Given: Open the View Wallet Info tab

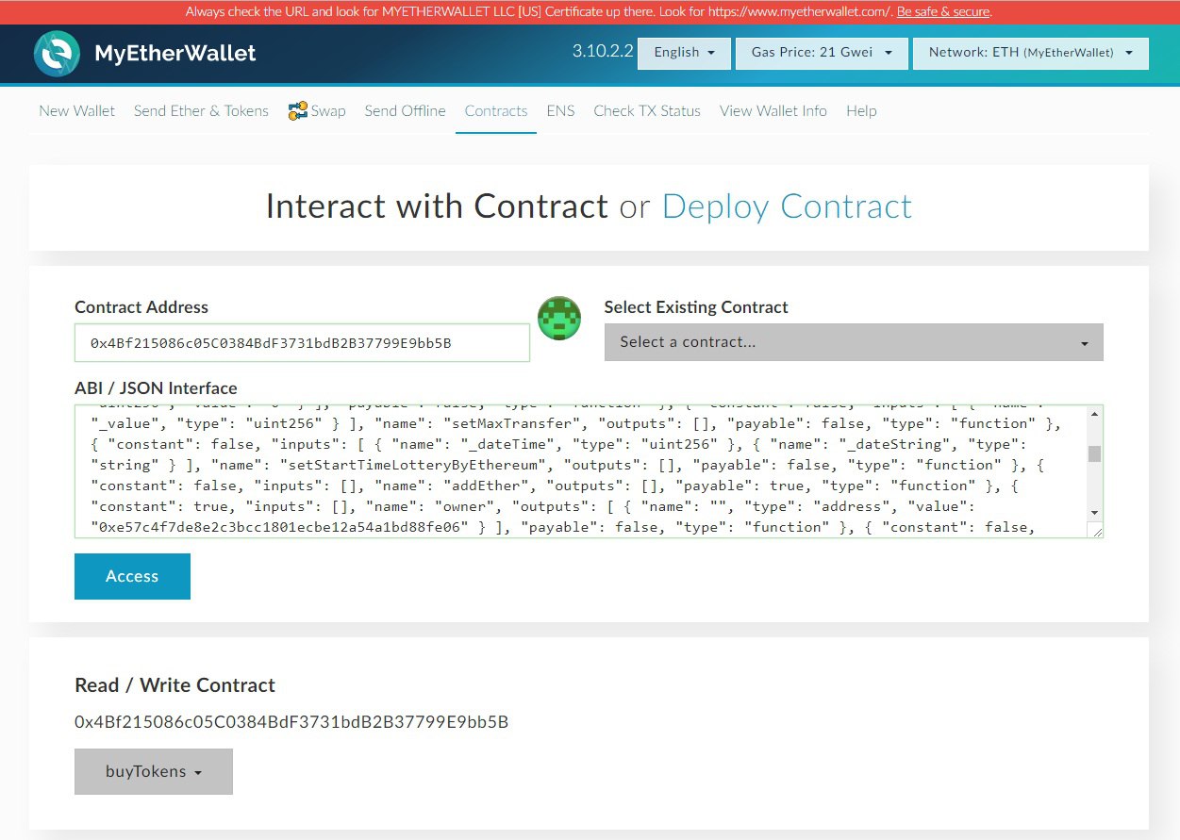Looking at the screenshot, I should click(773, 111).
